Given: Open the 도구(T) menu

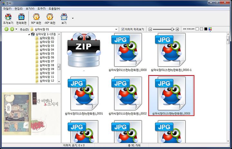Looking at the screenshot, I should pyautogui.click(x=42, y=9).
